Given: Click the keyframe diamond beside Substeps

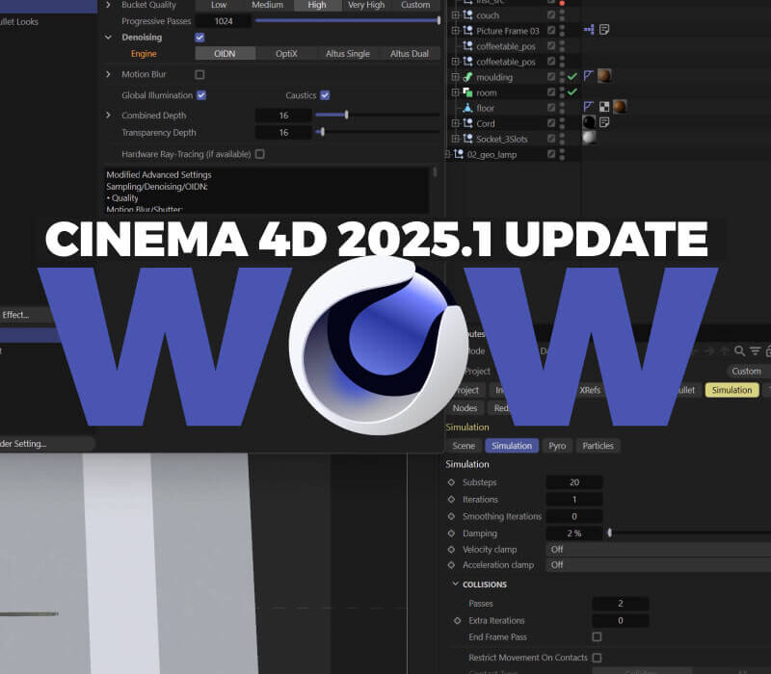Looking at the screenshot, I should click(451, 482).
